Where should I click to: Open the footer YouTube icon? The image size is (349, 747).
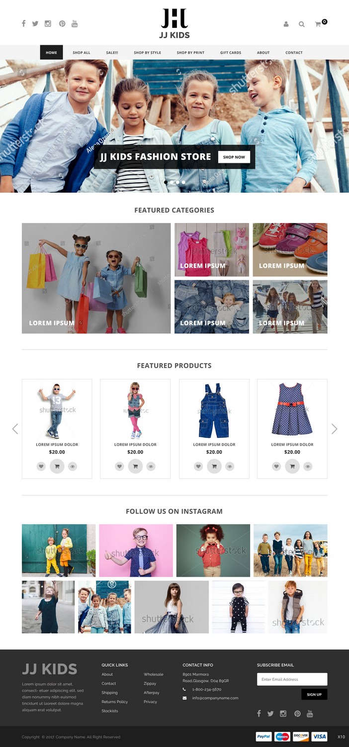point(310,714)
